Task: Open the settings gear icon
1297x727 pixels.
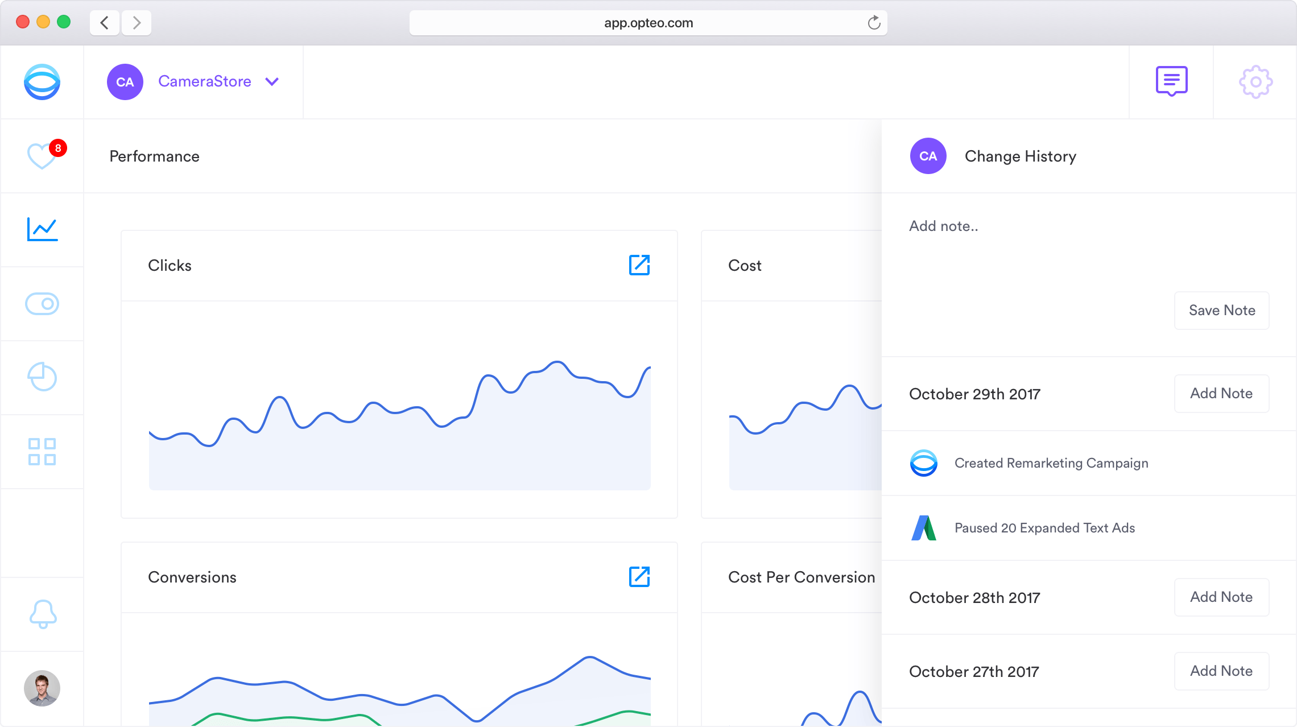Action: coord(1255,82)
